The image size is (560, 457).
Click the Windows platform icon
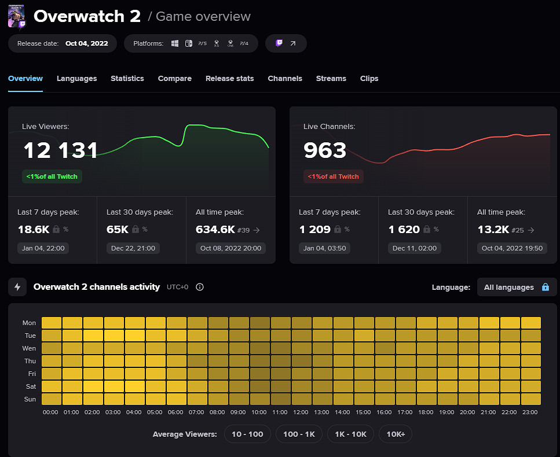click(175, 43)
